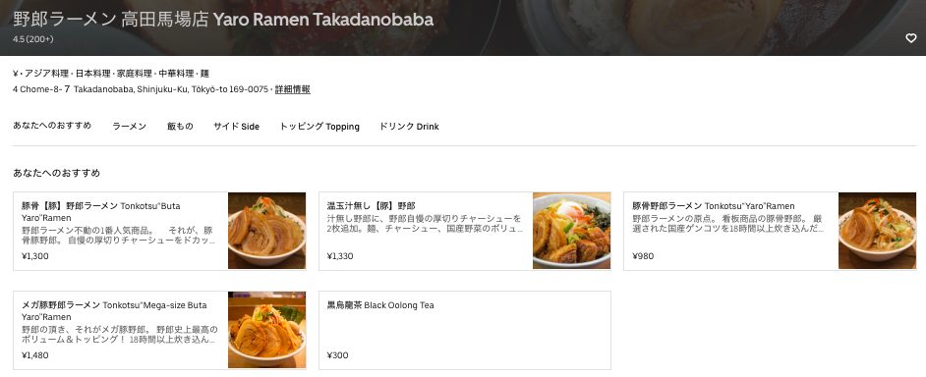The image size is (926, 377).
Task: Open the ¥980 Tonkotsu Yaro Ramen photo
Action: coord(877,231)
